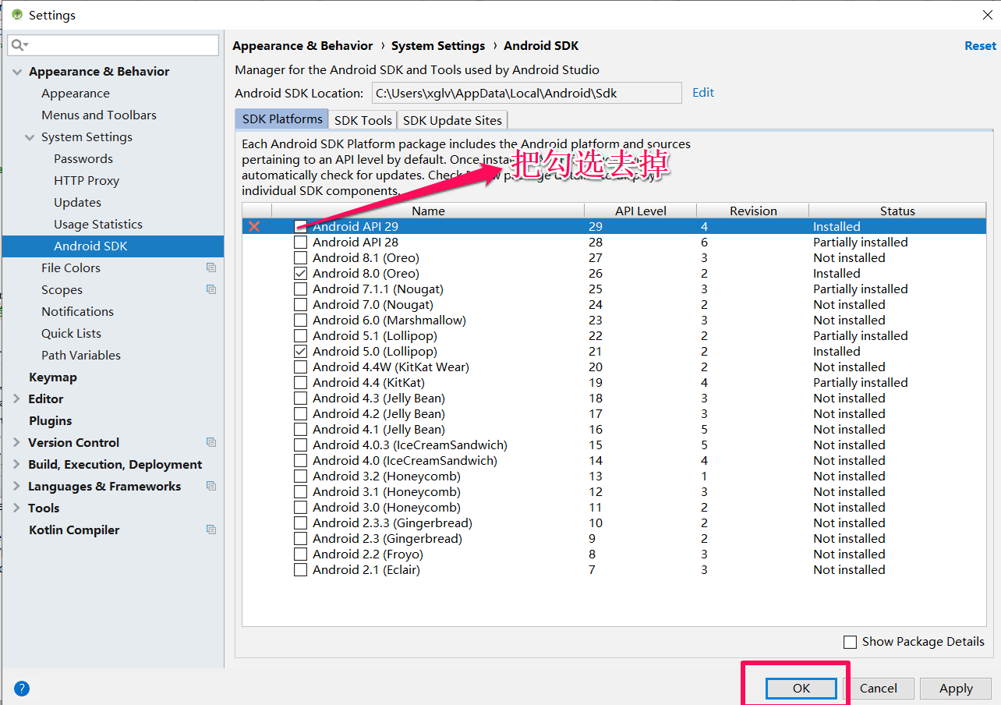Click the Android SDK Location path field
The image size is (1001, 705).
point(526,93)
